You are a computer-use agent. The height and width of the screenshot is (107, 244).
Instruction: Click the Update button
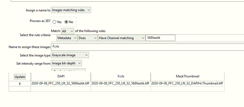20,77
